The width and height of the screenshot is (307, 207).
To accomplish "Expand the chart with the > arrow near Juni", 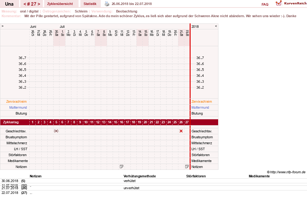I will (3, 26).
